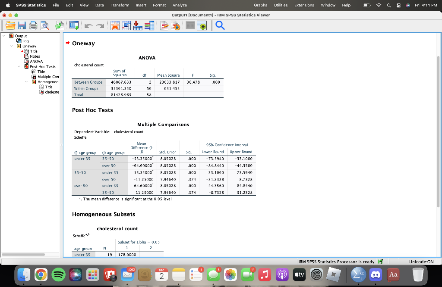The image size is (442, 287).
Task: Open Print Preview from the toolbar
Action: [44, 25]
